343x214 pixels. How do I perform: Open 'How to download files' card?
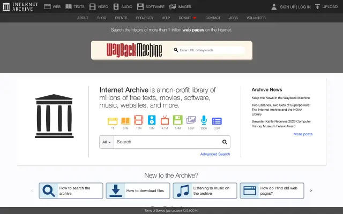point(138,191)
